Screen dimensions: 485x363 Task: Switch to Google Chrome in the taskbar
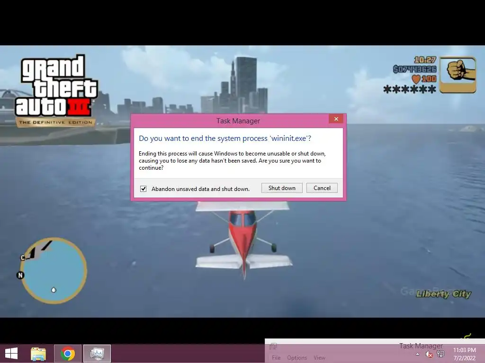(x=68, y=354)
